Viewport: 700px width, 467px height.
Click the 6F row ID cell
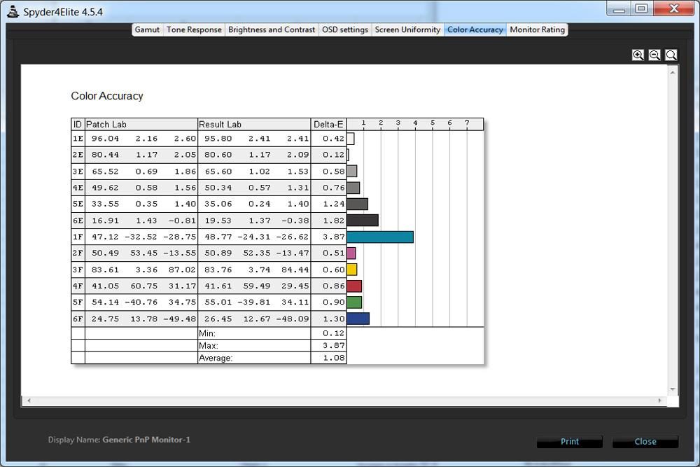(78, 319)
